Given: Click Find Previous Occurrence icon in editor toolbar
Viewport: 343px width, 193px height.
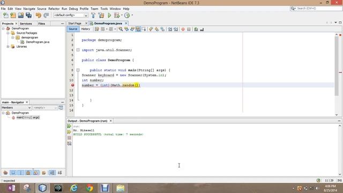Looking at the screenshot, I should 126,29.
